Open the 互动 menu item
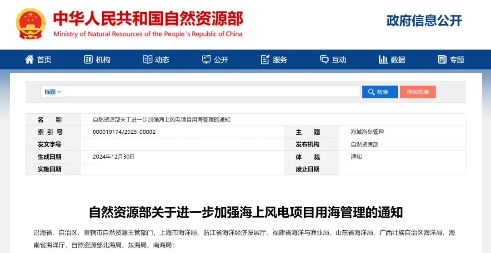This screenshot has width=491, height=253. pyautogui.click(x=339, y=60)
